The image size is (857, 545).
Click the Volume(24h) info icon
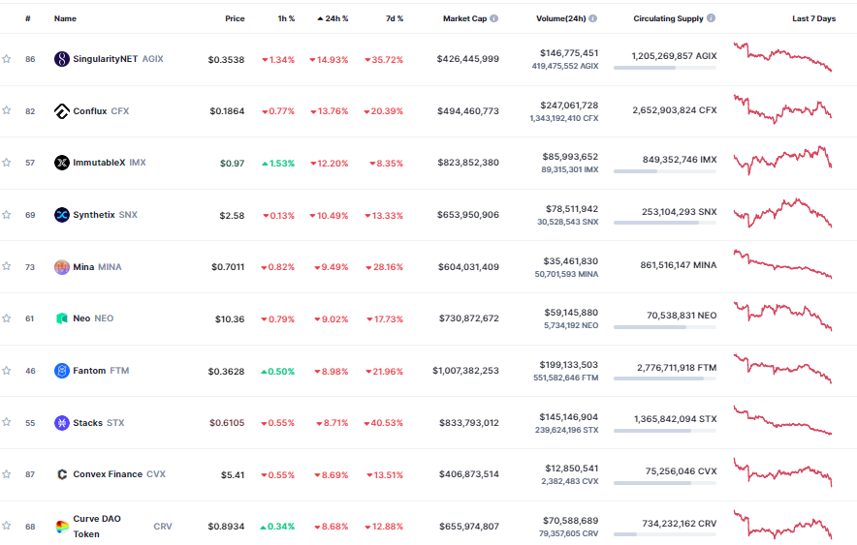click(x=593, y=18)
